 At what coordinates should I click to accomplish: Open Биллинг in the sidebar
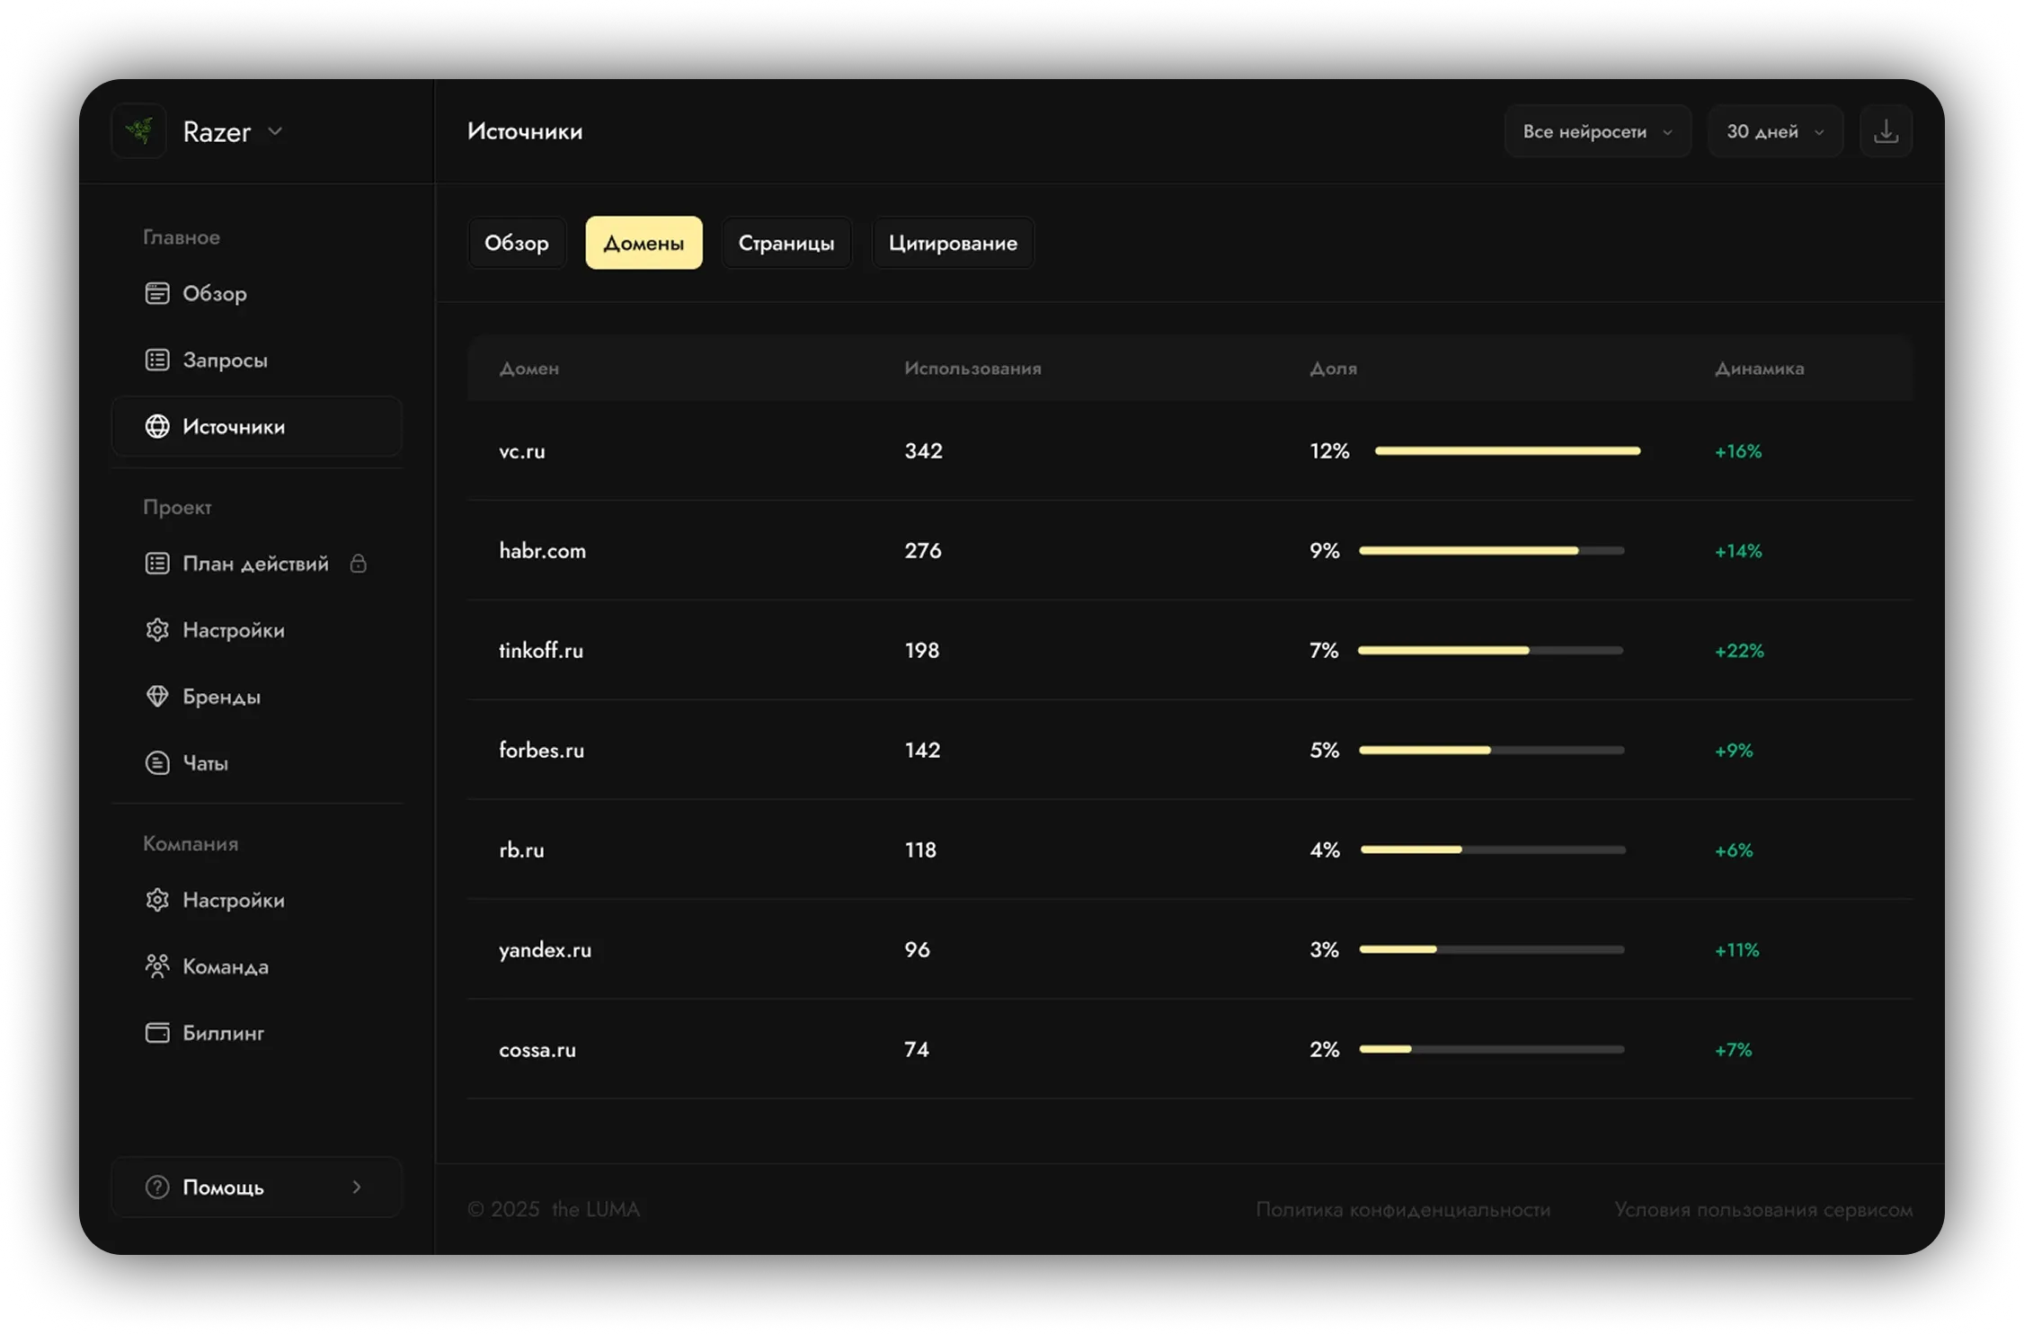tap(256, 1033)
